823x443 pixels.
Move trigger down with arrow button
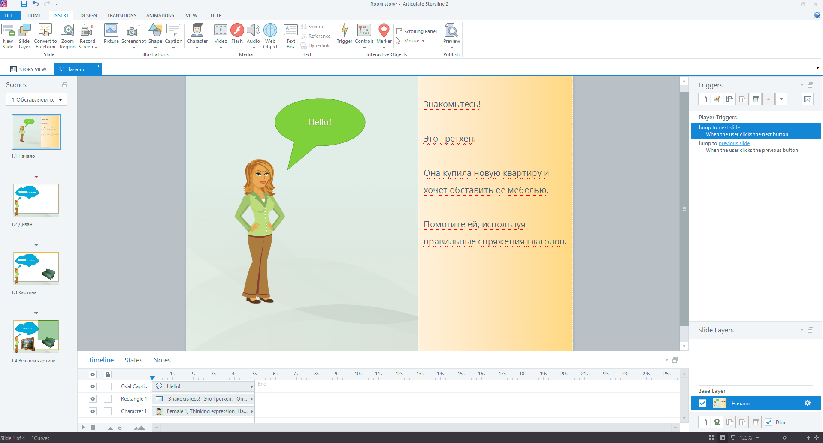[781, 99]
